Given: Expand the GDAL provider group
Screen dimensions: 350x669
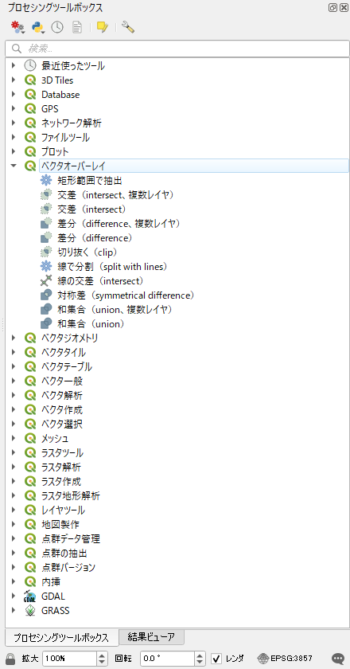Looking at the screenshot, I should pyautogui.click(x=14, y=596).
